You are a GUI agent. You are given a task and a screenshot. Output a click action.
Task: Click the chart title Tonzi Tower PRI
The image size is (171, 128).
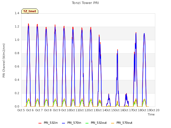pos(85,3)
